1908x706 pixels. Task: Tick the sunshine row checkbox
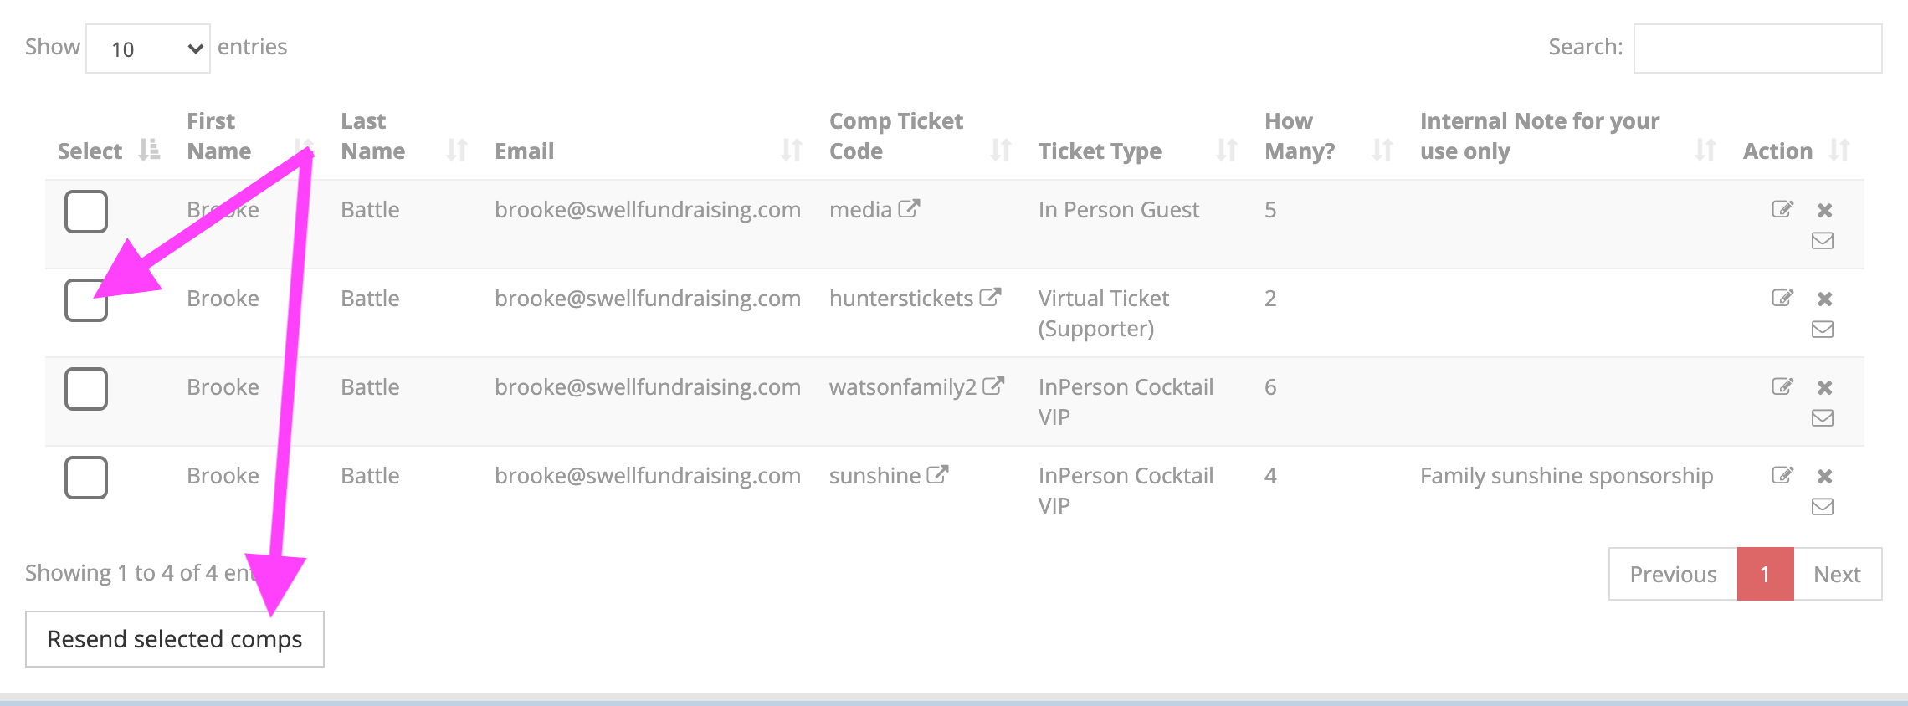pos(86,478)
